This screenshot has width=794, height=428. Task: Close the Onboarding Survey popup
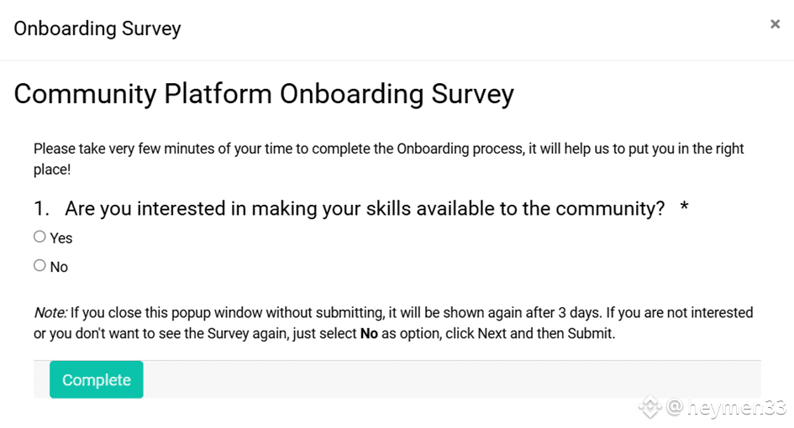[x=775, y=23]
